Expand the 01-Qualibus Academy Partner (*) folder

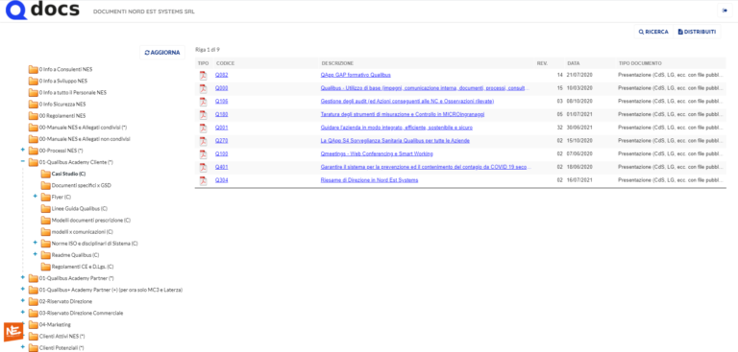23,277
